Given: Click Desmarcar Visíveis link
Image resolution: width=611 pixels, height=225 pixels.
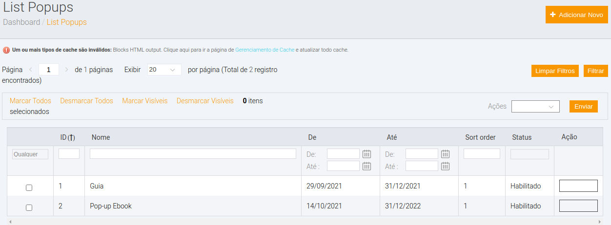Looking at the screenshot, I should point(205,101).
